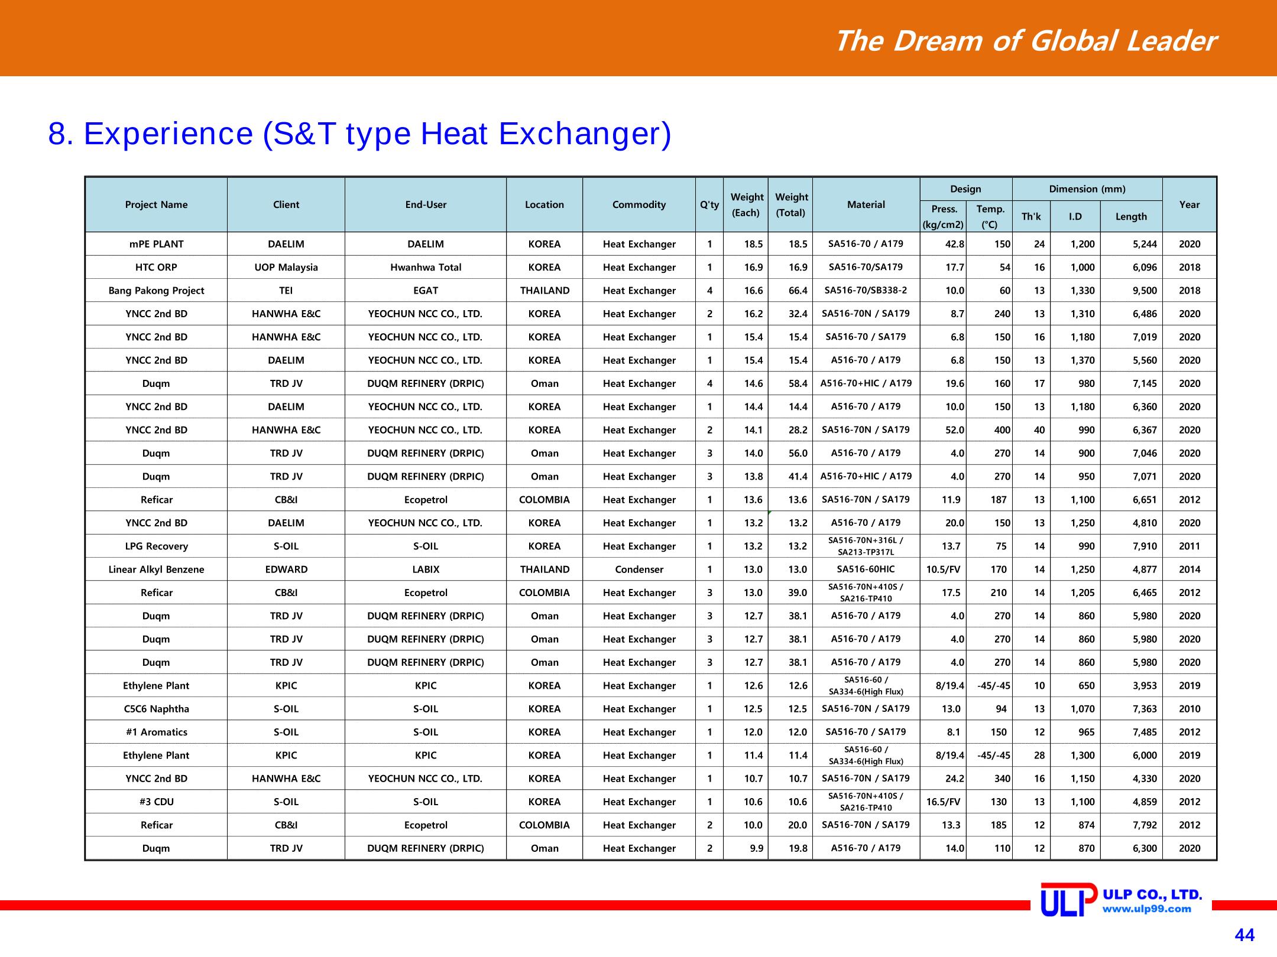
Task: Select the SA516-60HIC material cell
Action: click(866, 569)
